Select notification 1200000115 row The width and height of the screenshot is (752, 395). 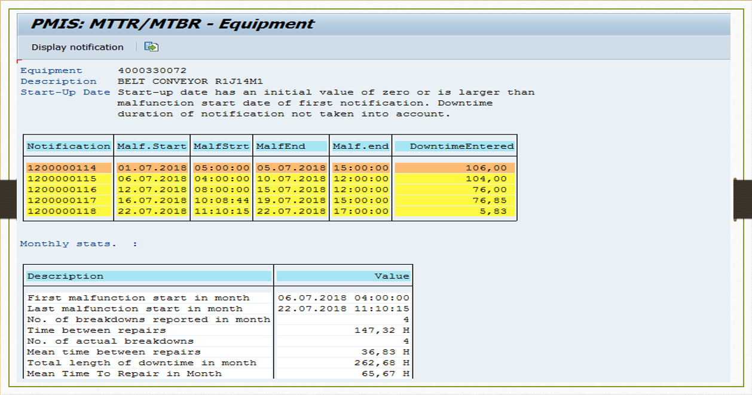pyautogui.click(x=62, y=179)
